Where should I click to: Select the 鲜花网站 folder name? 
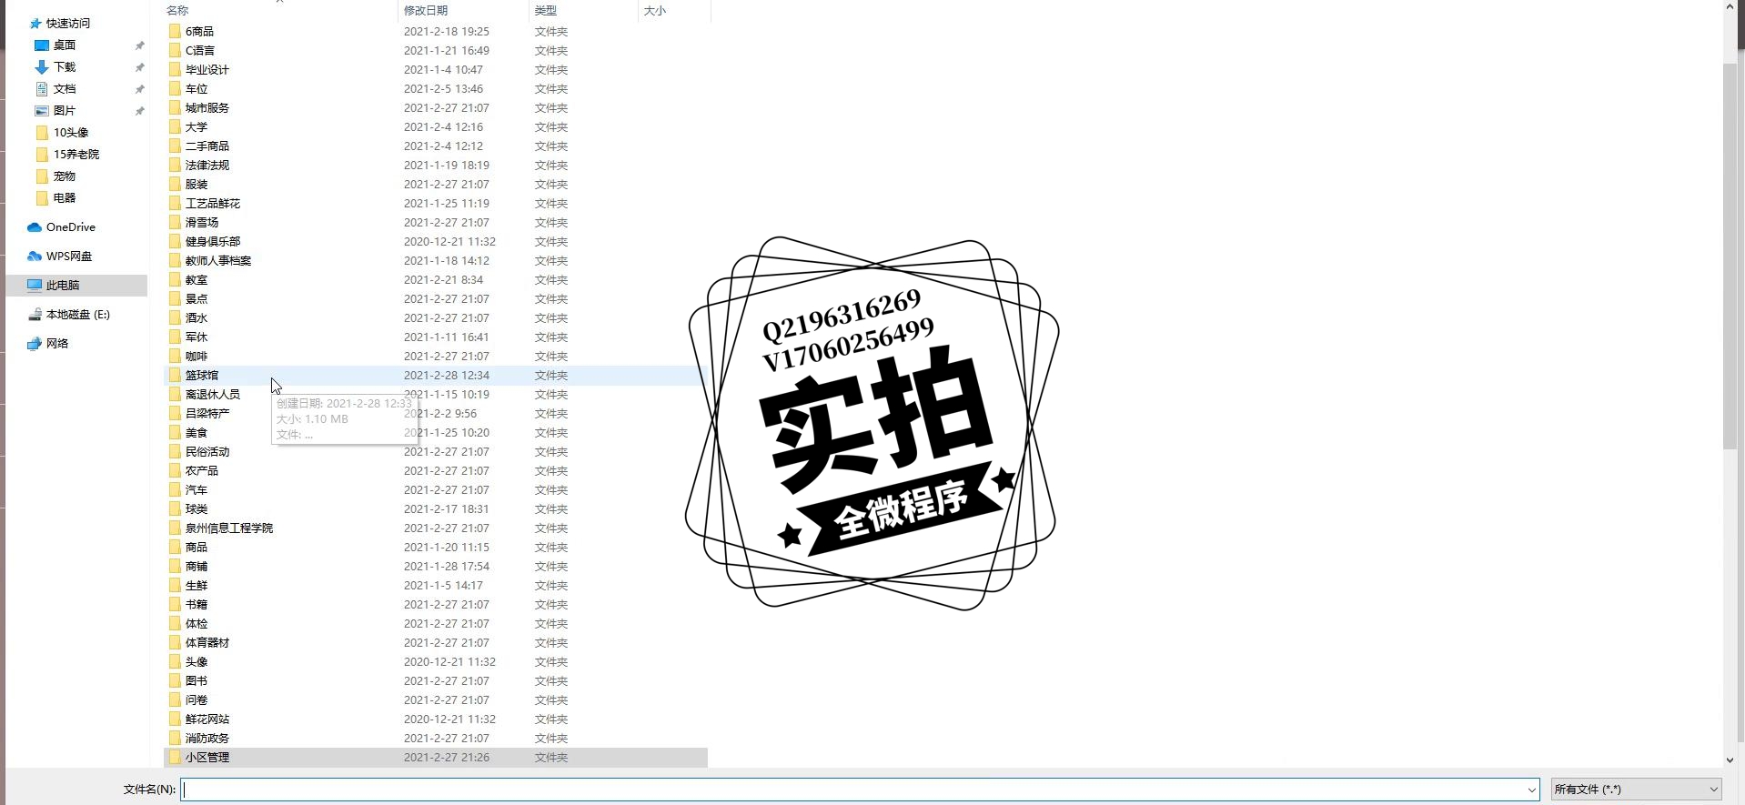(x=207, y=719)
